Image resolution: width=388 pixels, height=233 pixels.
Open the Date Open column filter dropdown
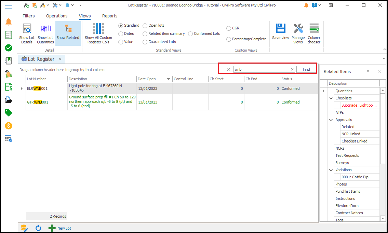[169, 79]
